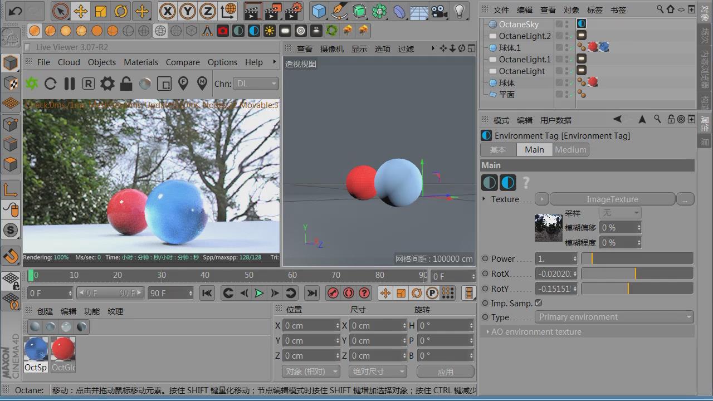This screenshot has height=401, width=713.
Task: Toggle 平面 enabled green checkmark
Action: pos(572,95)
